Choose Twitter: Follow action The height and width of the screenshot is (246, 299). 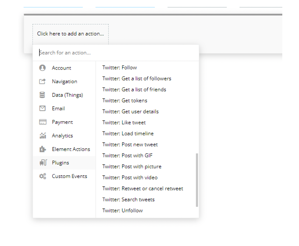[x=120, y=68]
